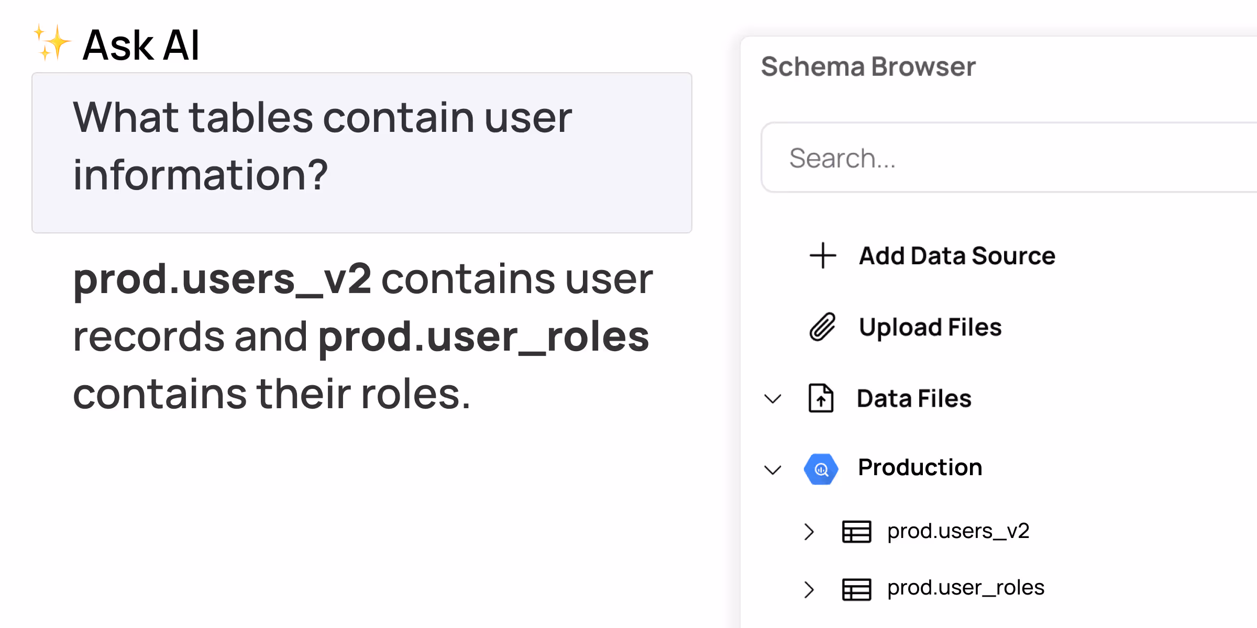
Task: Collapse the Production section chevron
Action: point(773,469)
